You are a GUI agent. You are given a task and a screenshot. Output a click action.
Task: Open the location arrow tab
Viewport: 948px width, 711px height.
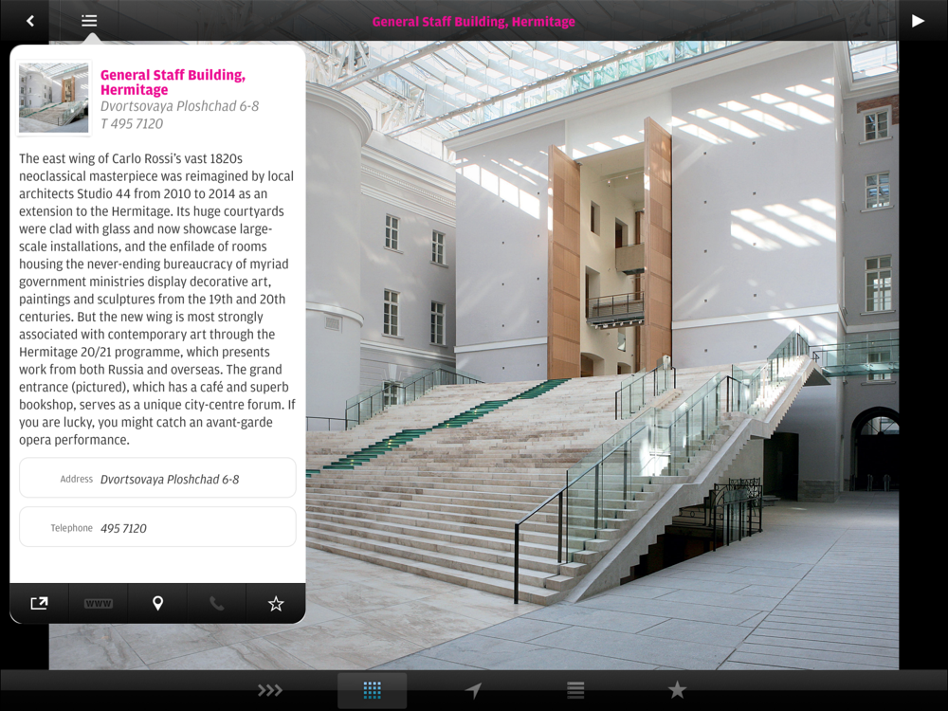473,690
